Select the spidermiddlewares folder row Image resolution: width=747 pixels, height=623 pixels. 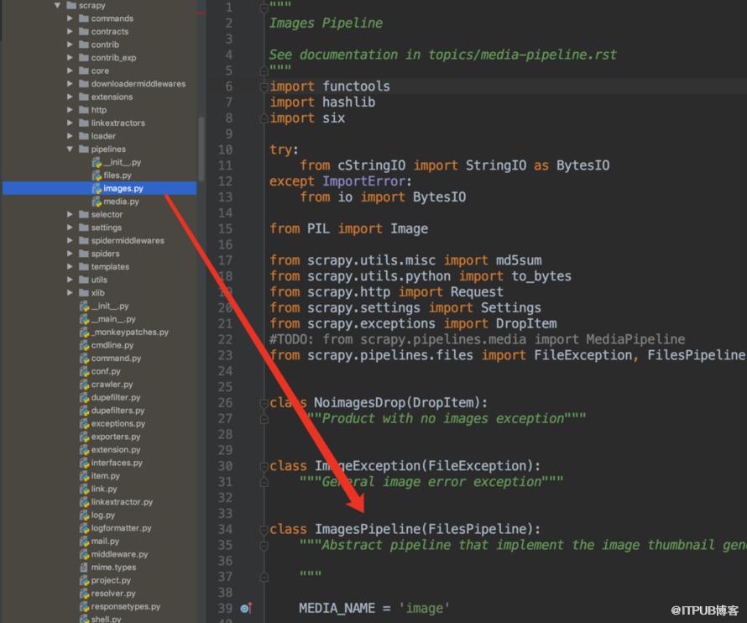click(100, 241)
